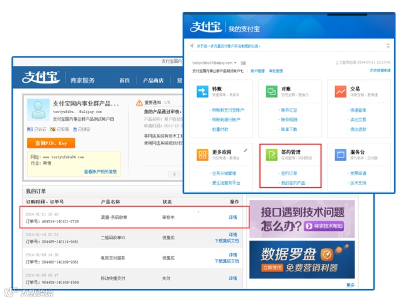This screenshot has height=301, width=403.
Task: Click the blue 服务台 window icon
Action: coord(341,155)
